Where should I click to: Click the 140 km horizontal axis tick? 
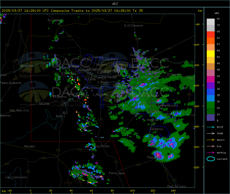point(173,190)
